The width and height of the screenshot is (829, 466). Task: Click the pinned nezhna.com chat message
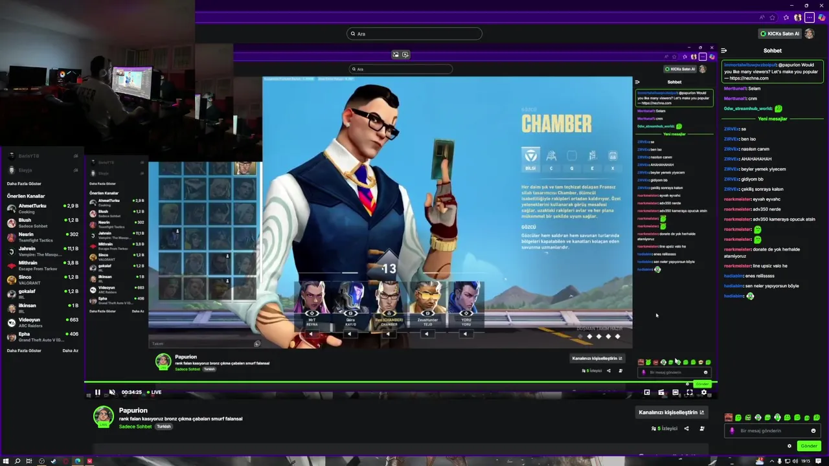pos(772,71)
